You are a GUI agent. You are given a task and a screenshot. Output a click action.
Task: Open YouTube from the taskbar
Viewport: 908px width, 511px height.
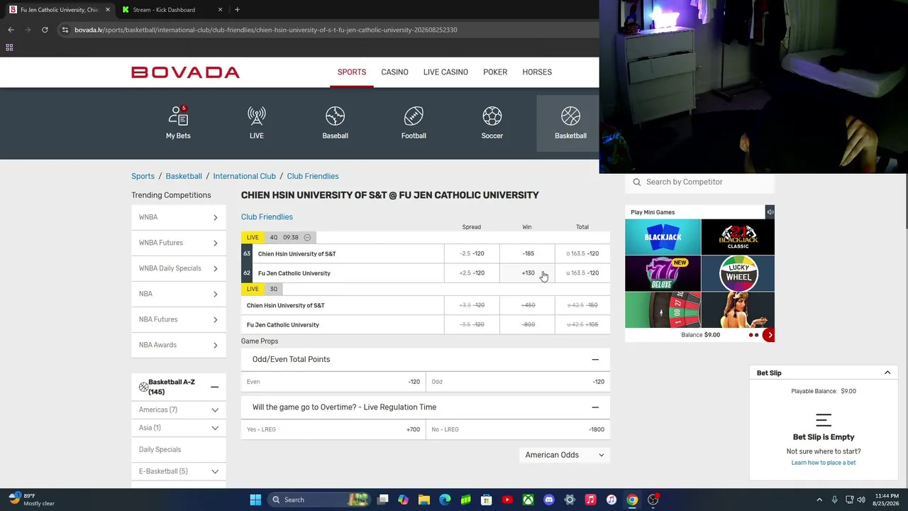tap(507, 500)
